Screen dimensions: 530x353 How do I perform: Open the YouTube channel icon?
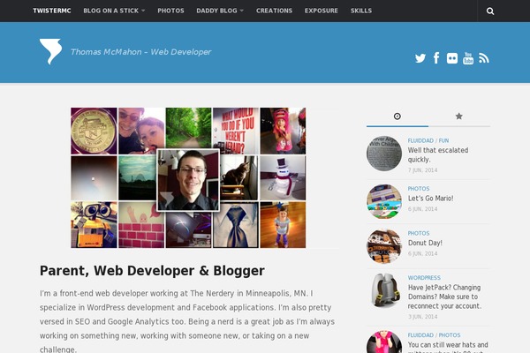click(468, 58)
